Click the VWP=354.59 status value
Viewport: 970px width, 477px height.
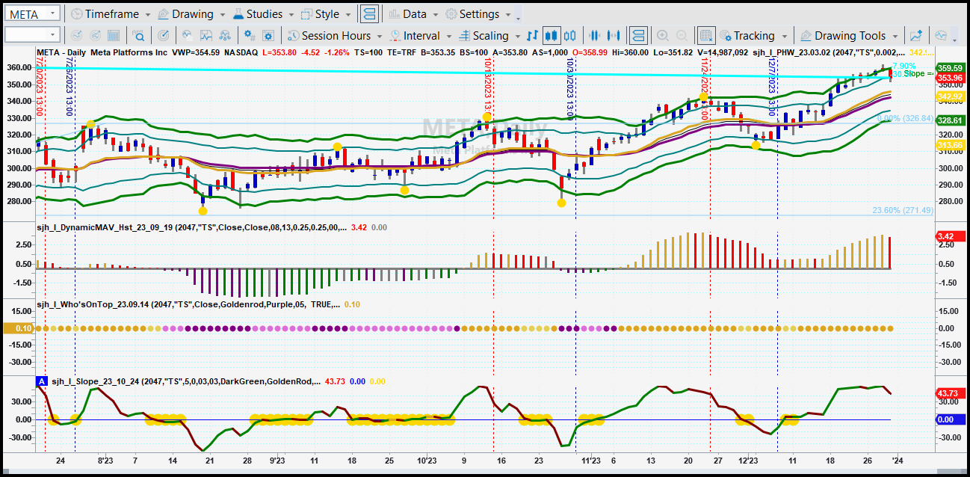[x=196, y=52]
